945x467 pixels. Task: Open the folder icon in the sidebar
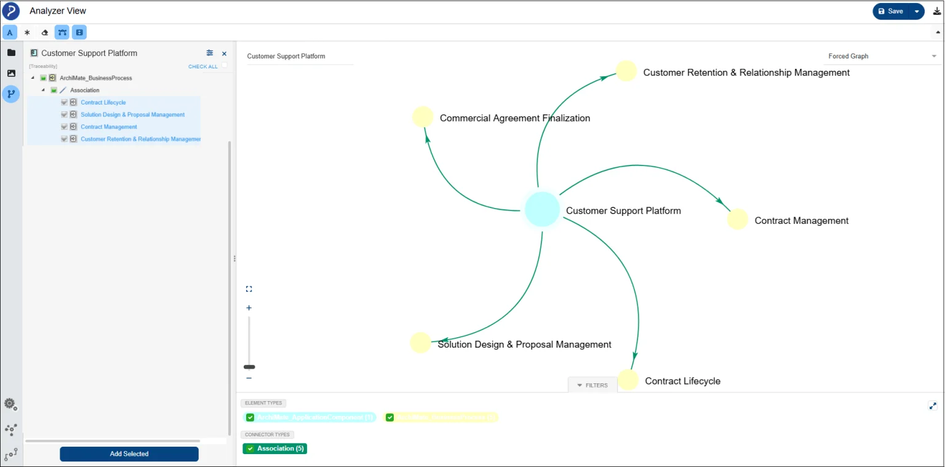pyautogui.click(x=11, y=53)
